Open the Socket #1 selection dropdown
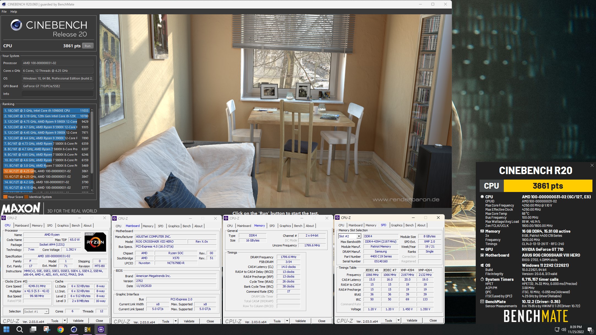 click(36, 311)
